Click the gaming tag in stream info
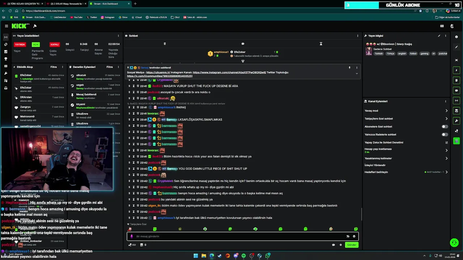The image size is (463, 260). click(x=424, y=53)
